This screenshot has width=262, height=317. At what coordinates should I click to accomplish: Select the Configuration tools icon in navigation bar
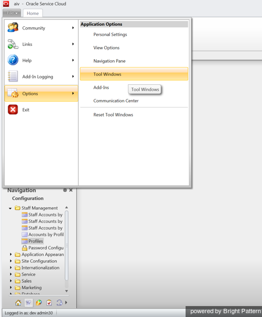[x=28, y=303]
